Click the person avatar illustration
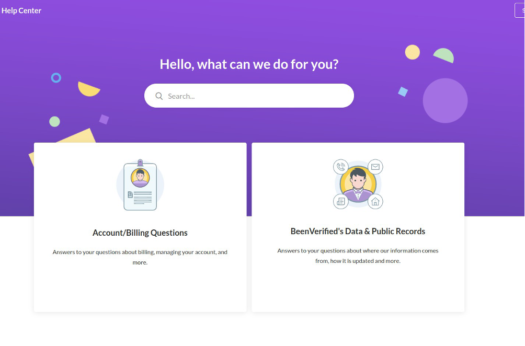This screenshot has width=525, height=346. click(x=358, y=184)
